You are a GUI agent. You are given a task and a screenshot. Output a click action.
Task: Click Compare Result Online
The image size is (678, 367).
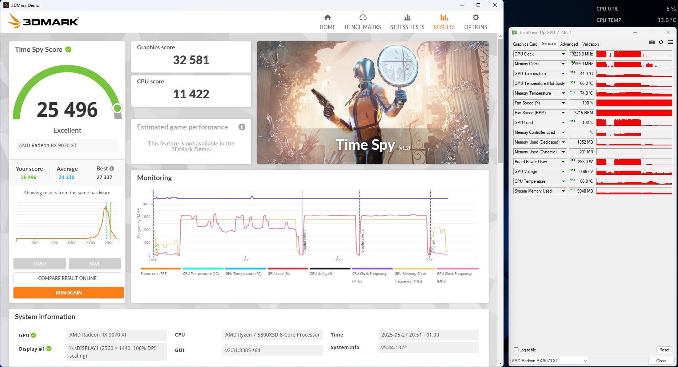67,278
